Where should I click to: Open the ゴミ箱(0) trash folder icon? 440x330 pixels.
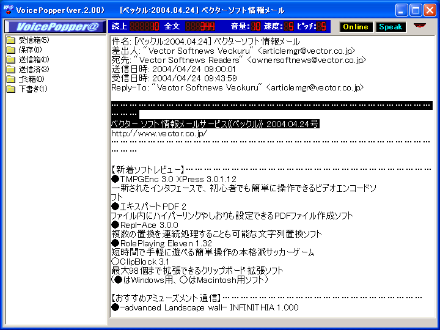point(11,79)
